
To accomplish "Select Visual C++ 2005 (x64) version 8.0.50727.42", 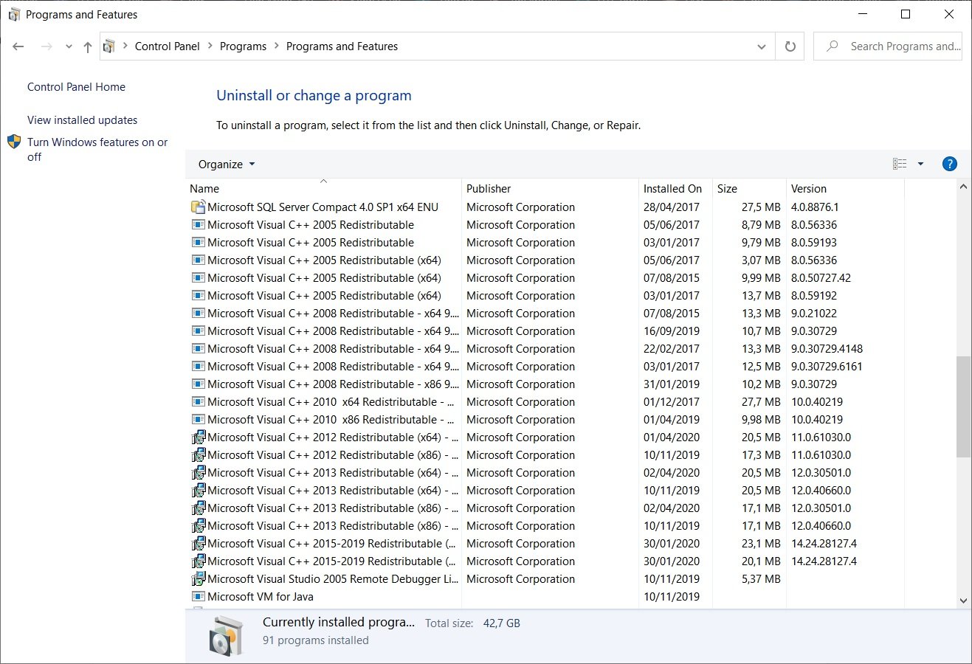I will click(545, 278).
